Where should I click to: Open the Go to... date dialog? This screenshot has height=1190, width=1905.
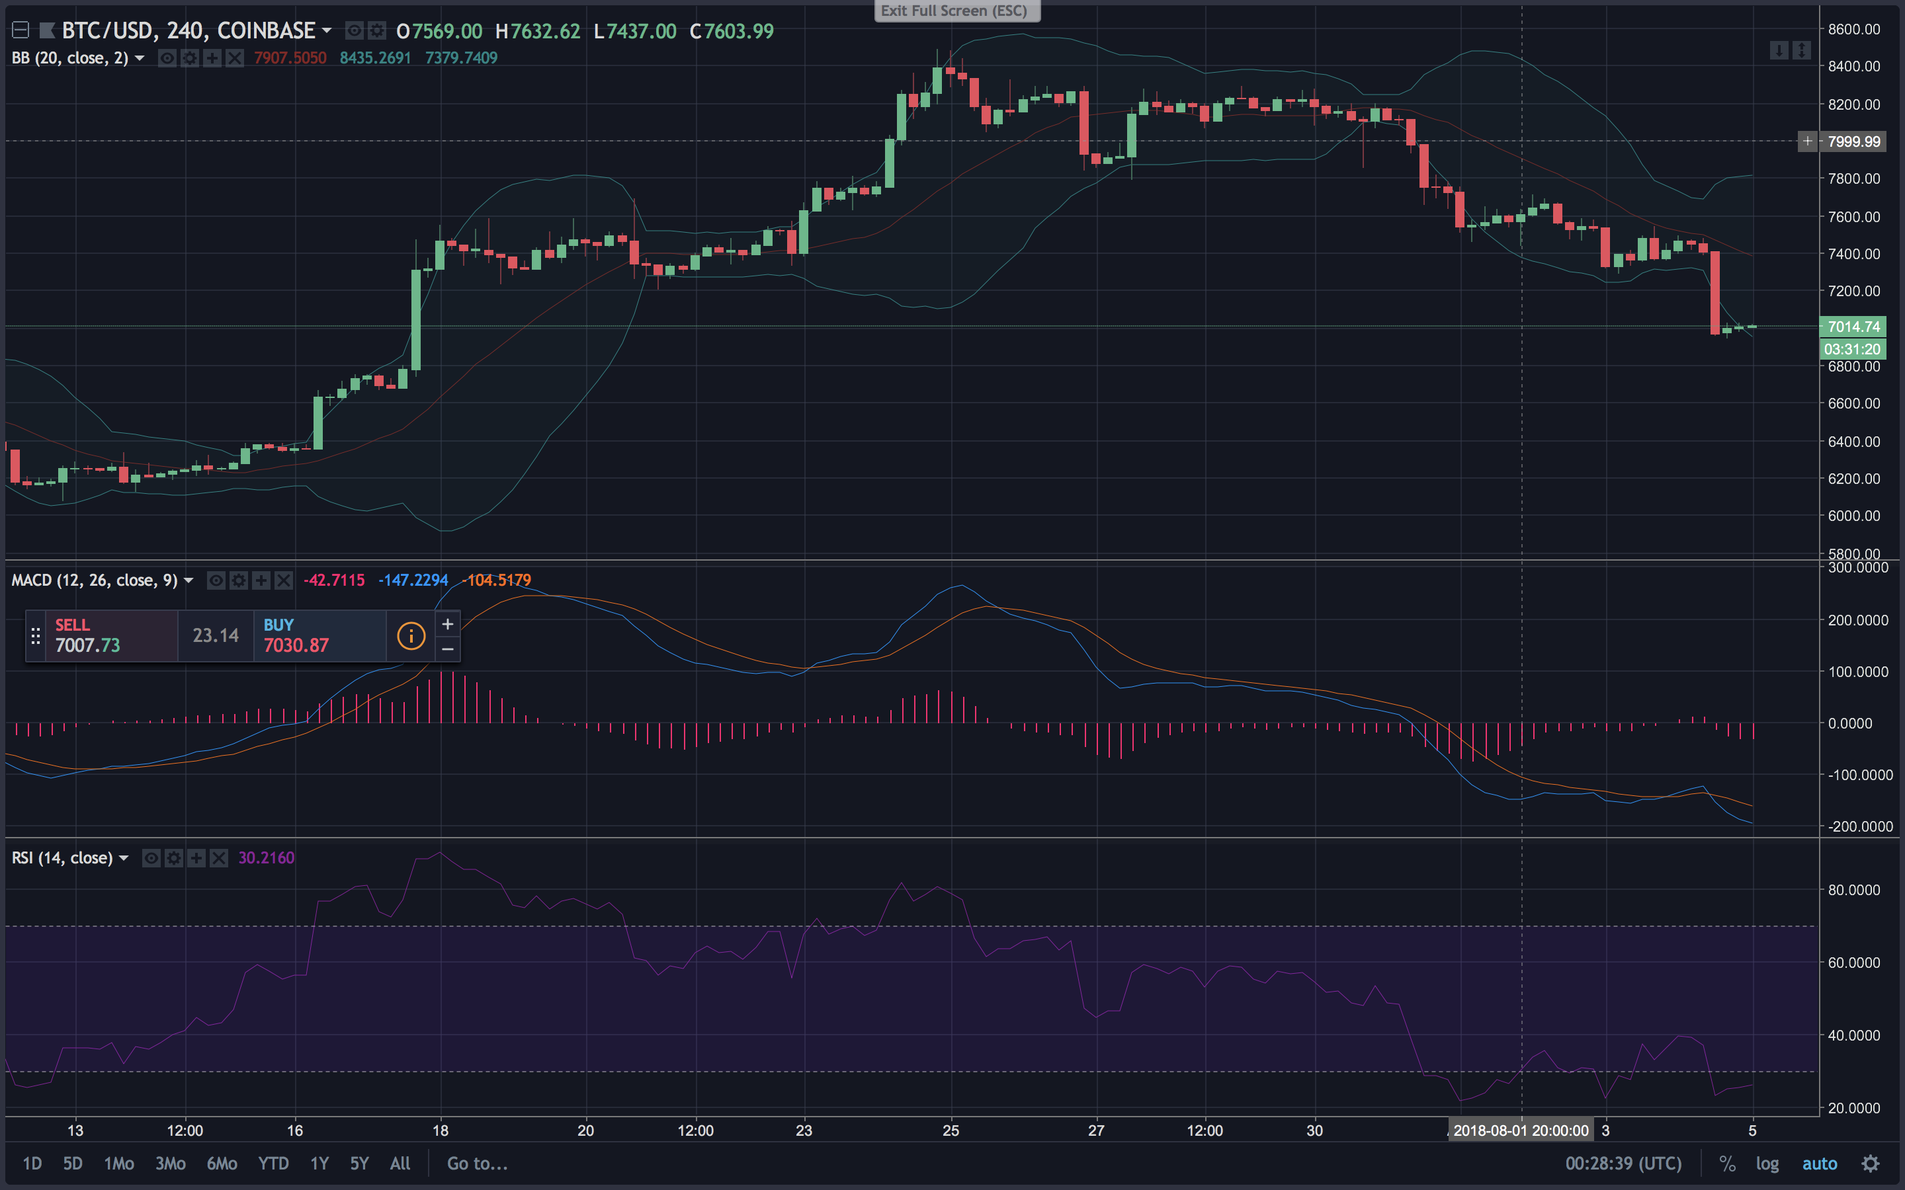[x=477, y=1164]
